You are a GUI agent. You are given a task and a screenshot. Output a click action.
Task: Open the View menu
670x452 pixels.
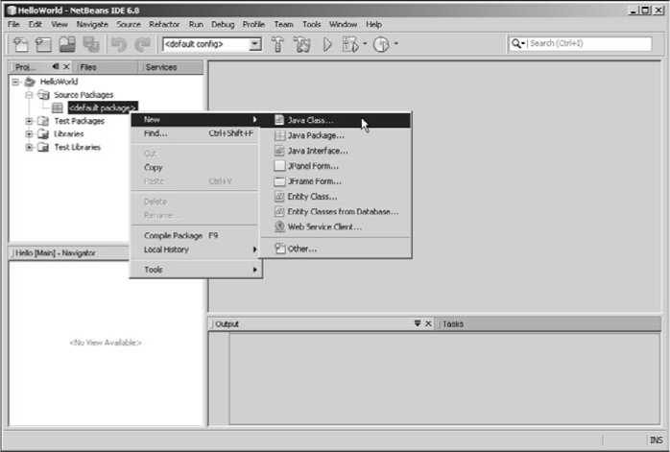coord(60,24)
